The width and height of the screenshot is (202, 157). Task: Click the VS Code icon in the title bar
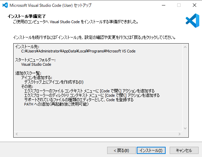5,5
